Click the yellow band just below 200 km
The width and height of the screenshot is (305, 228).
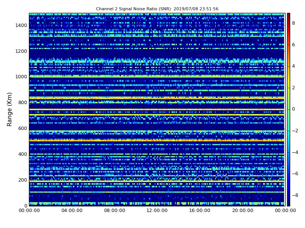(x=157, y=181)
